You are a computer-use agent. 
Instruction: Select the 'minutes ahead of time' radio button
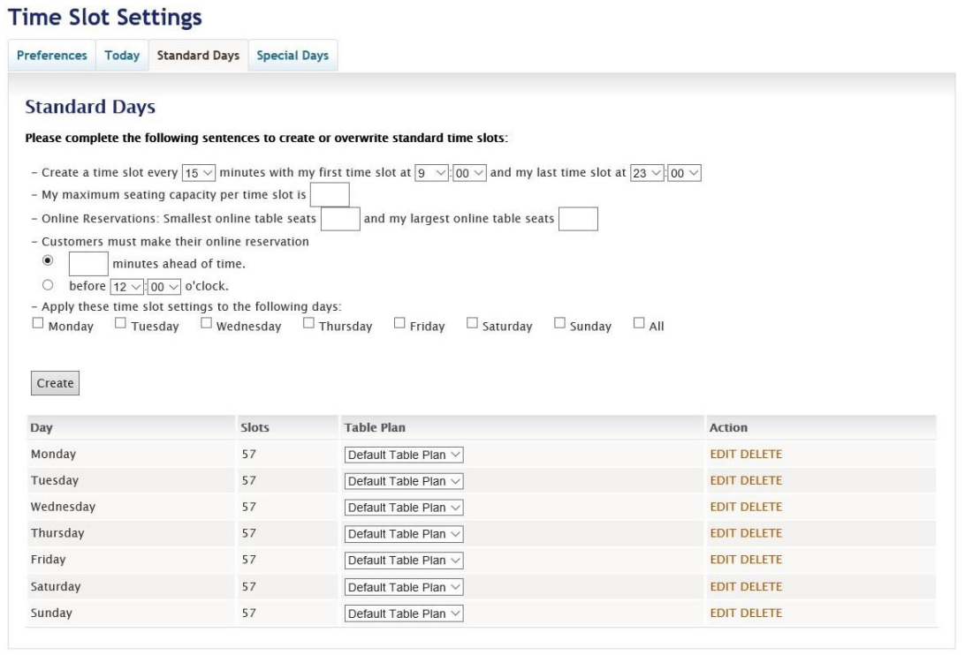tap(48, 260)
